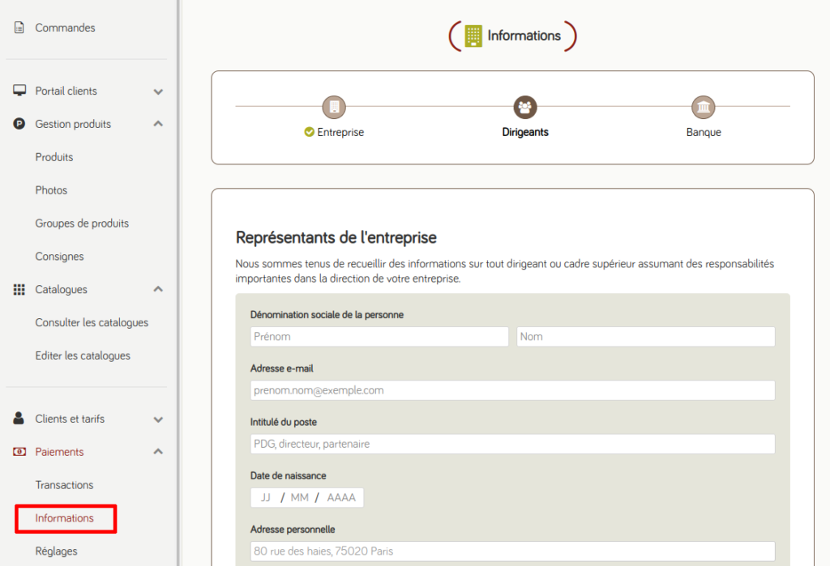Select the Catalogues menu item
This screenshot has height=566, width=830.
(62, 289)
